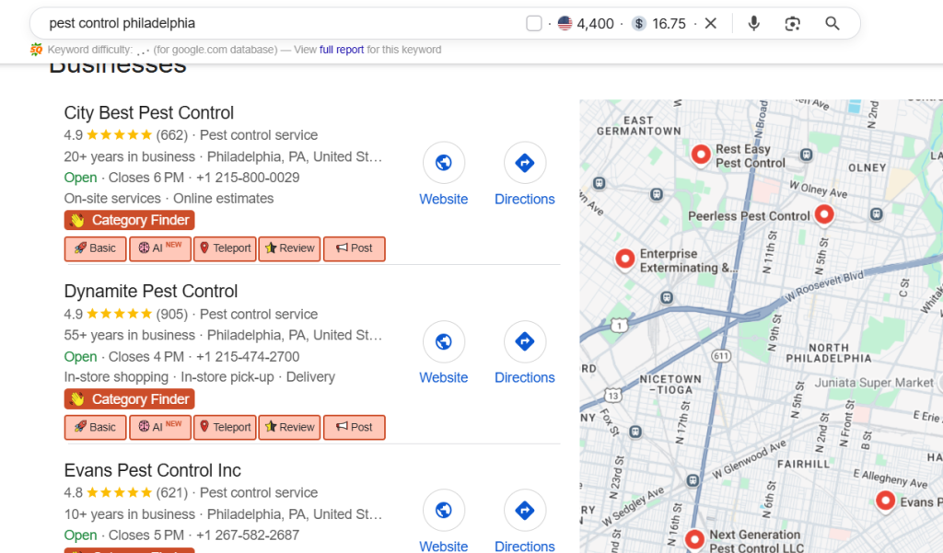
Task: Click the search magnifier icon
Action: (832, 23)
